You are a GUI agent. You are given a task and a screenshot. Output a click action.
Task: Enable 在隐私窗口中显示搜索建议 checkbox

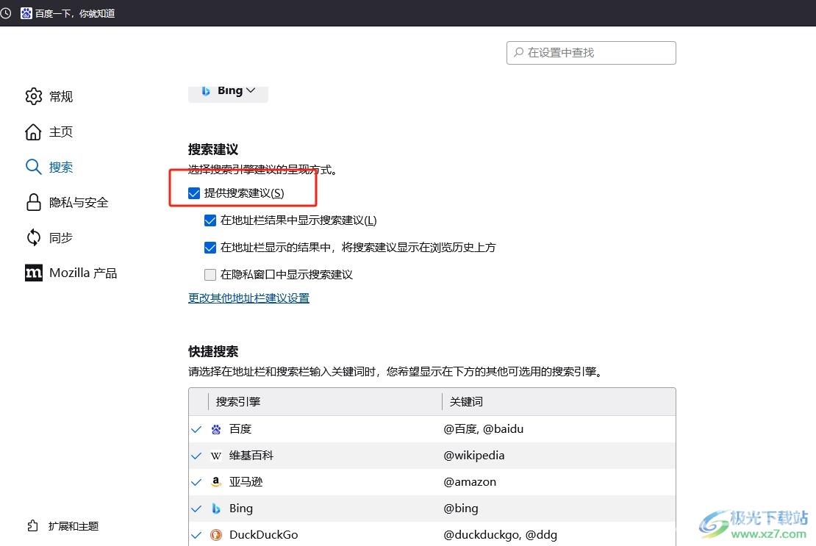[x=210, y=275]
